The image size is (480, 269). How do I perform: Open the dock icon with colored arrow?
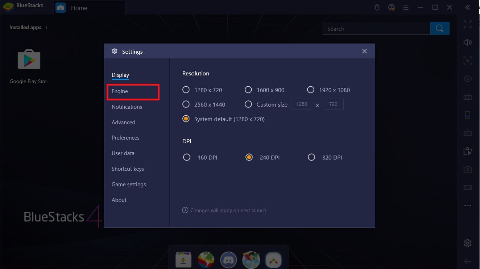273,260
